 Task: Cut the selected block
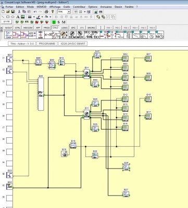click(19, 11)
